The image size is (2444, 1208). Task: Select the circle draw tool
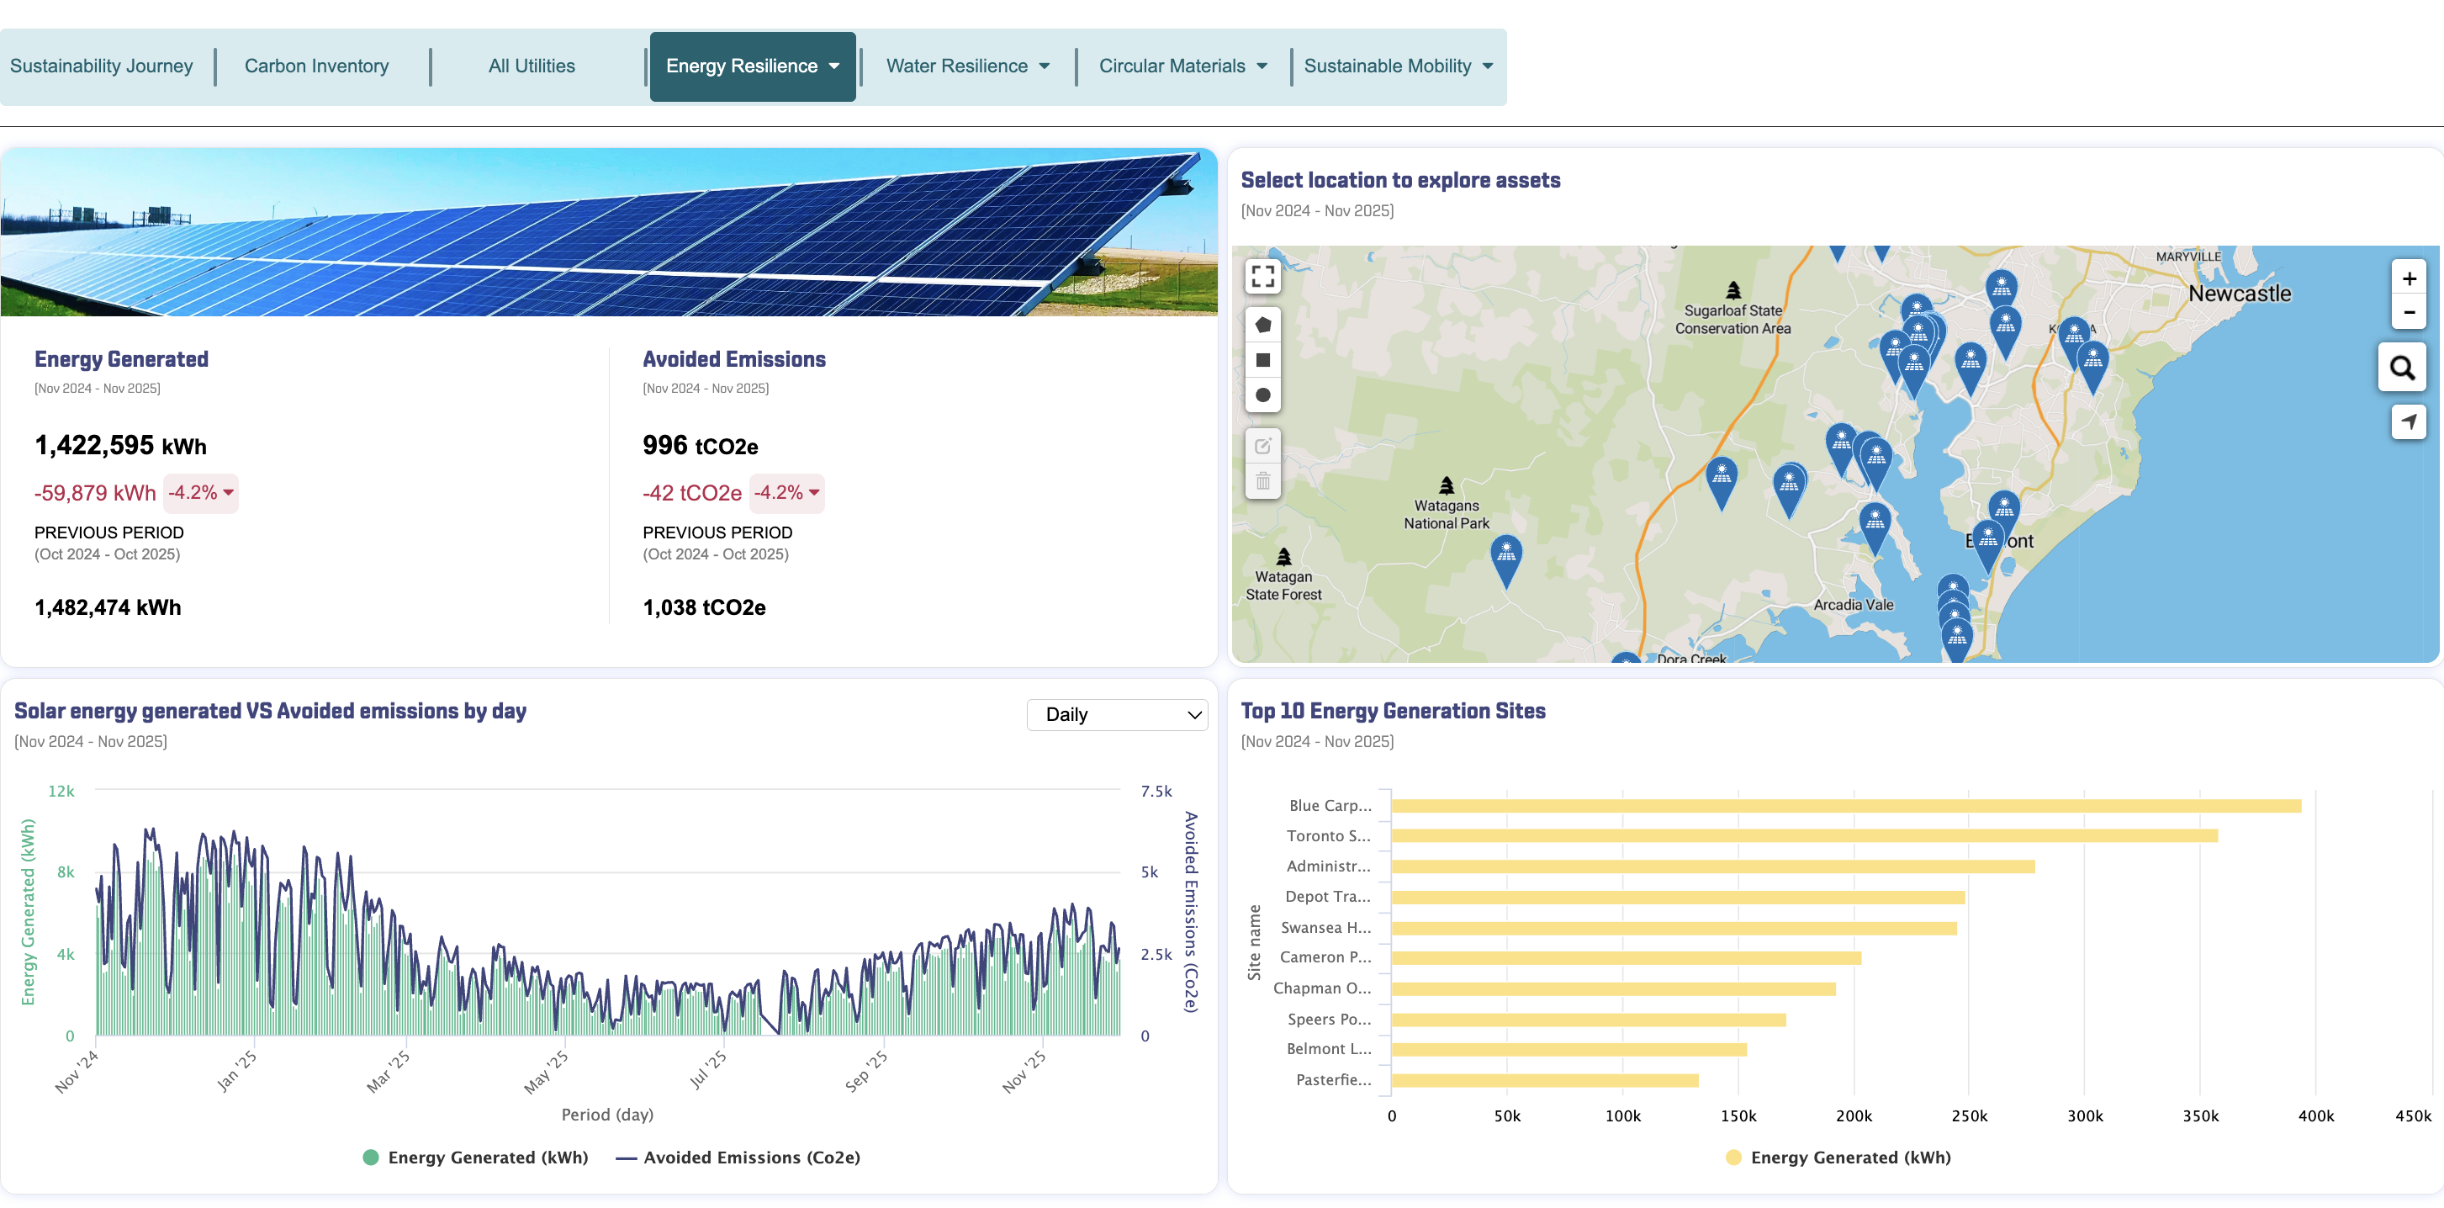1263,395
